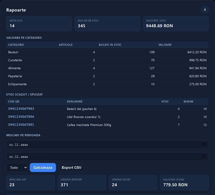
Task: Open calendar picker in first period date field
Action: click(x=204, y=144)
